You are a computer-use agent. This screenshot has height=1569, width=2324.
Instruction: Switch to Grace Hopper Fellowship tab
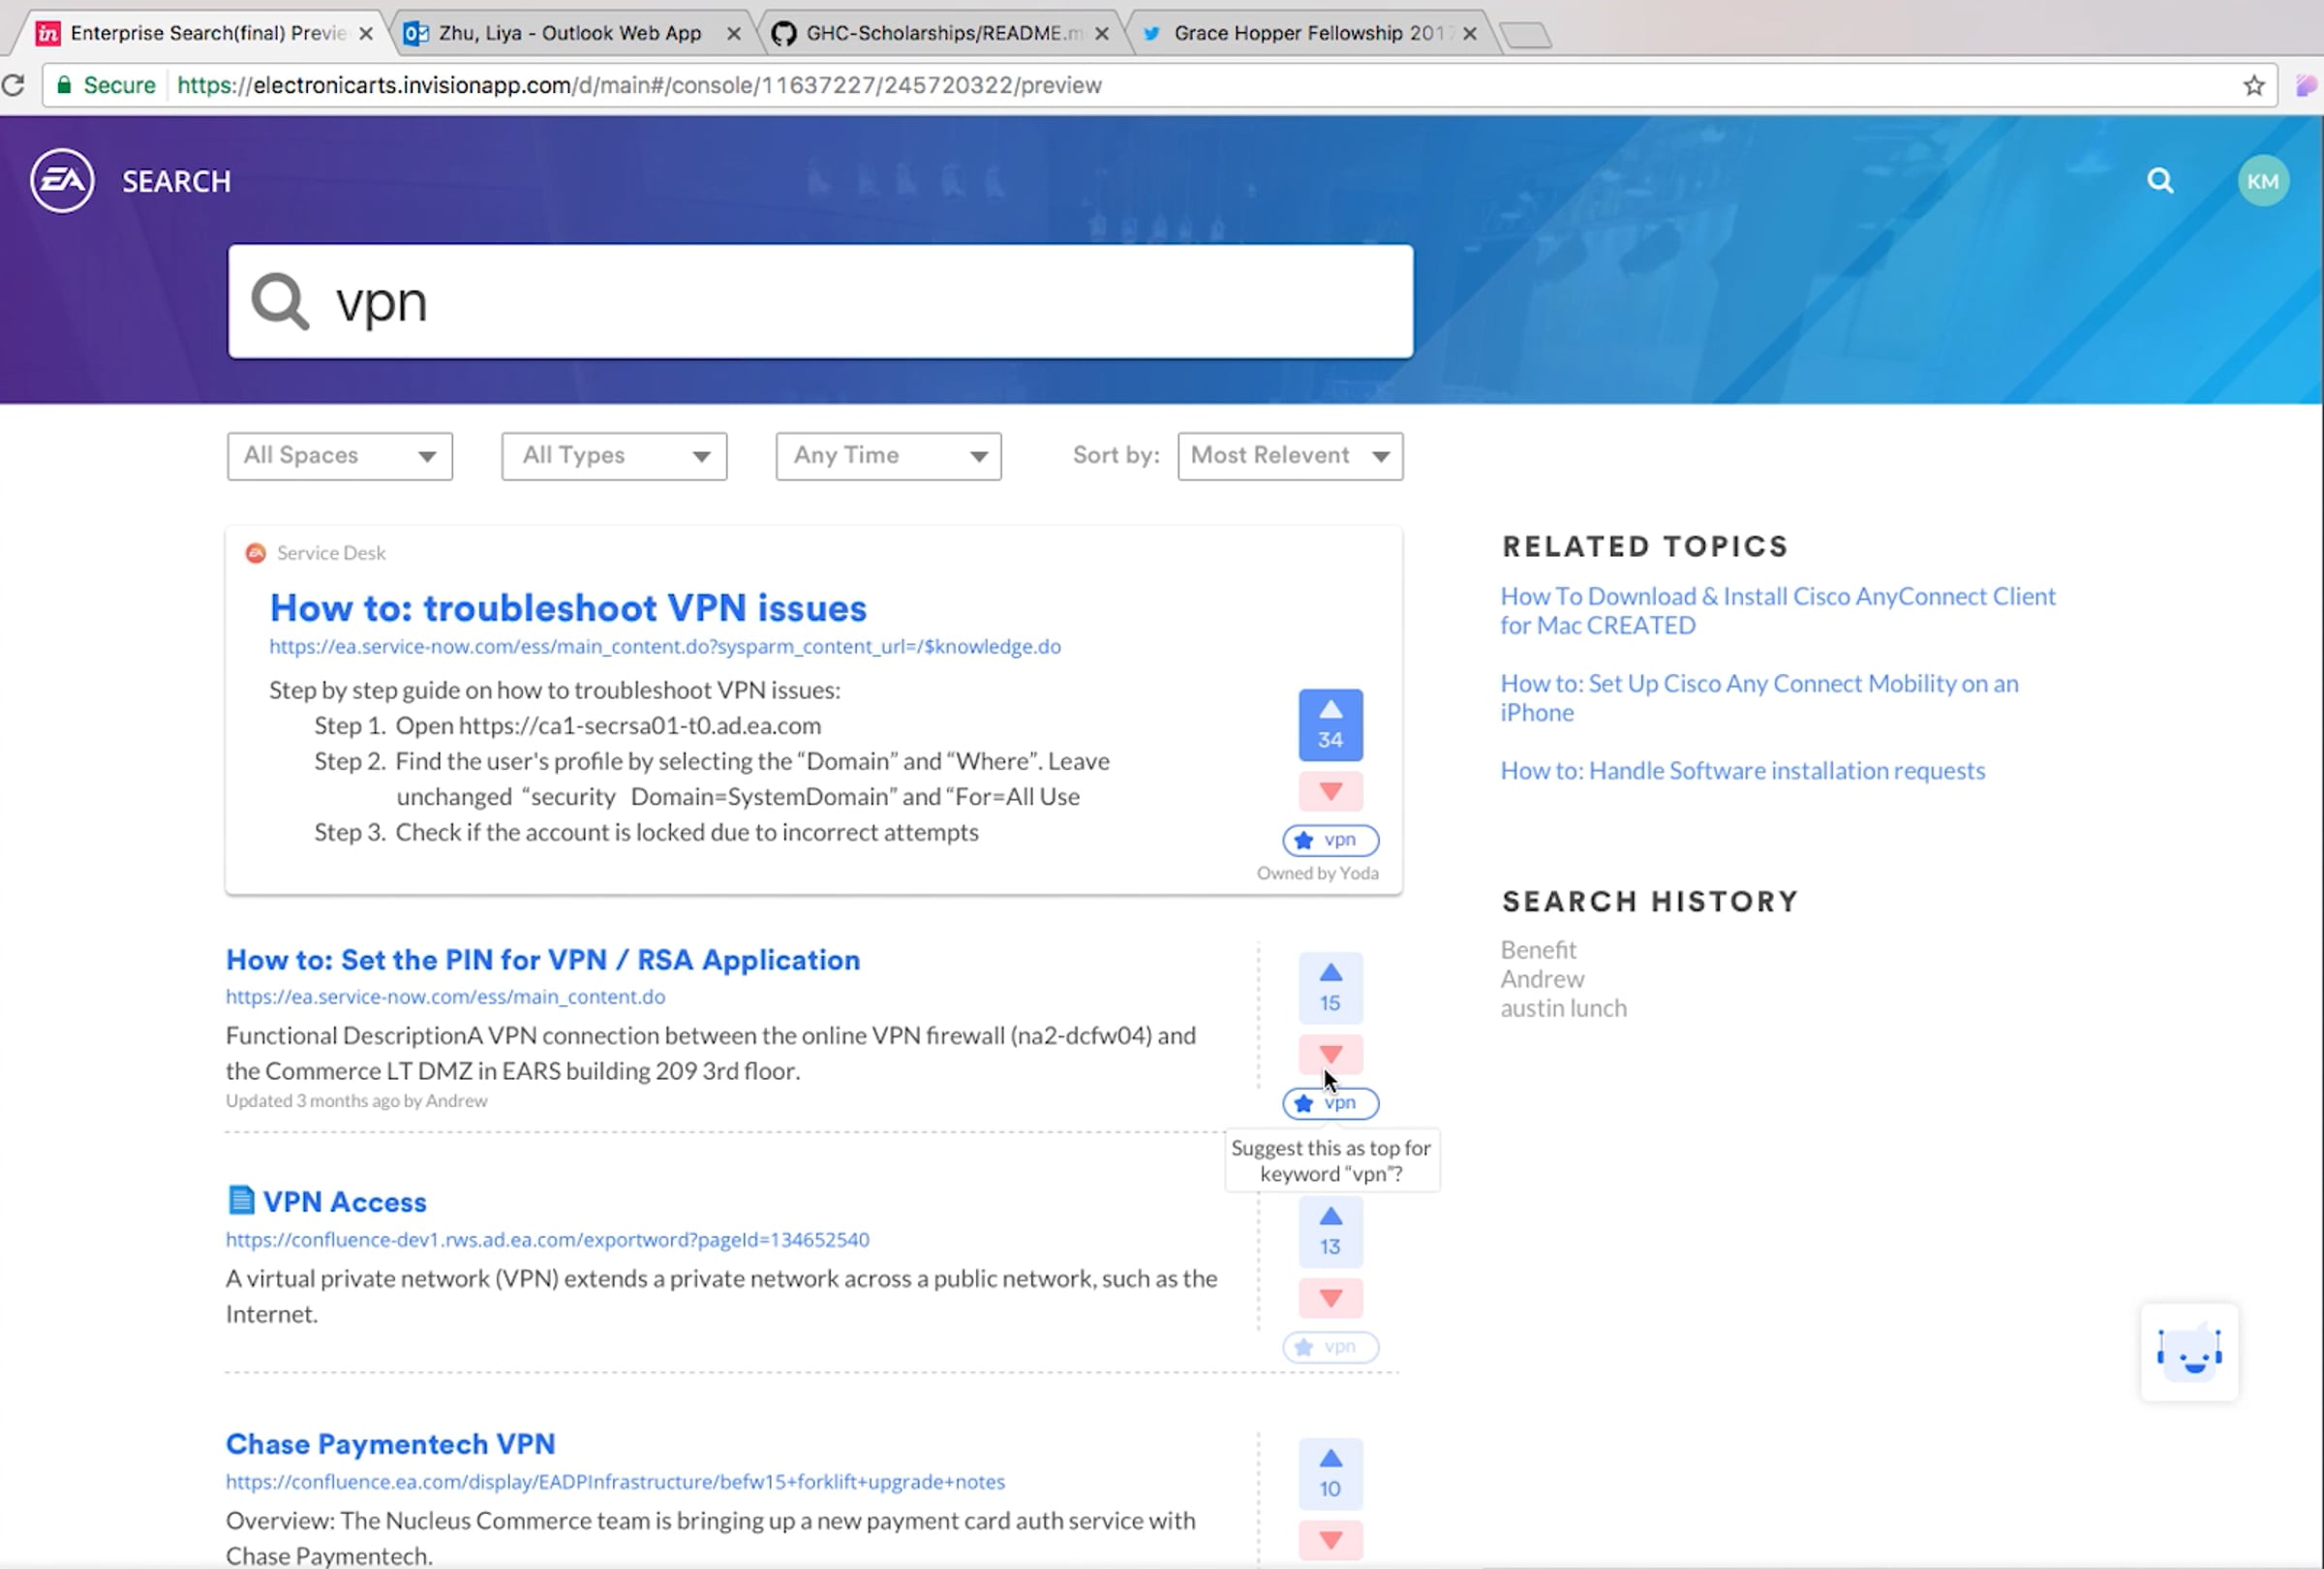pos(1305,33)
